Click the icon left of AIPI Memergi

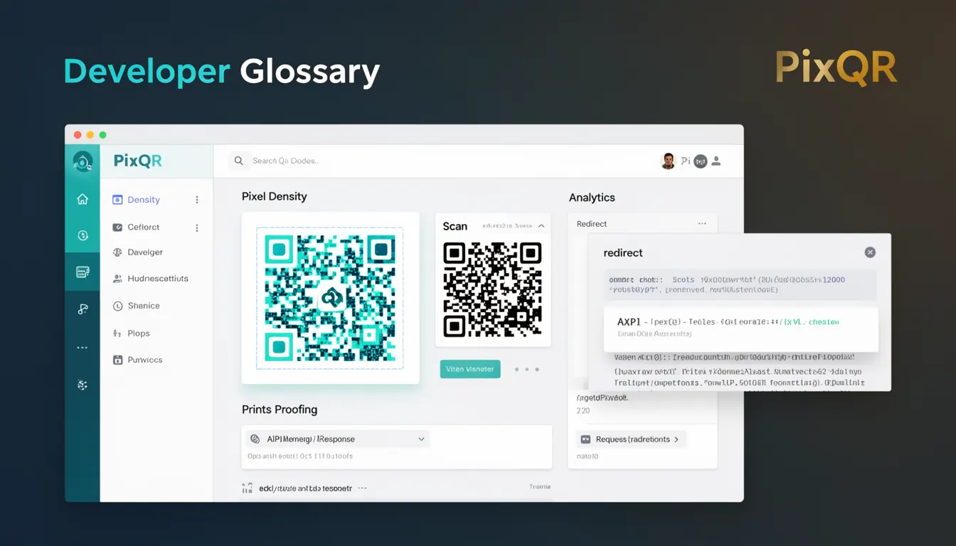click(x=255, y=439)
